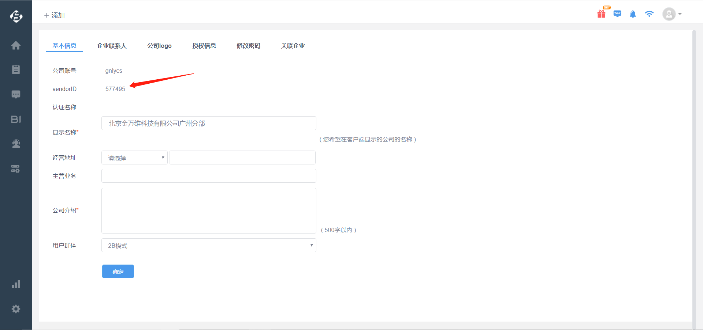Viewport: 703px width, 330px height.
Task: Click the notification bell icon
Action: 633,14
